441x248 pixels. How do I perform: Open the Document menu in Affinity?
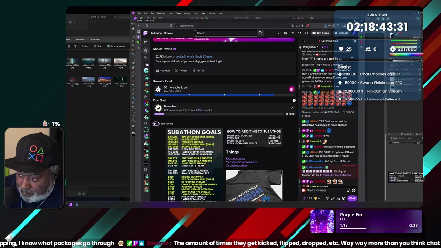click(x=161, y=13)
